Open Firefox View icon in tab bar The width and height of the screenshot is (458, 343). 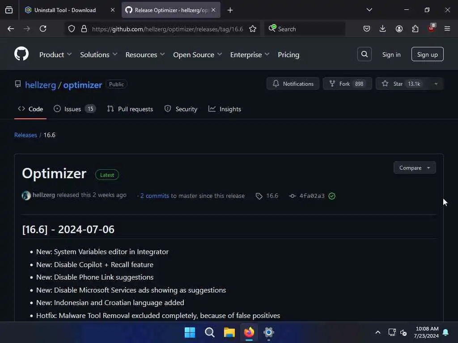[9, 10]
